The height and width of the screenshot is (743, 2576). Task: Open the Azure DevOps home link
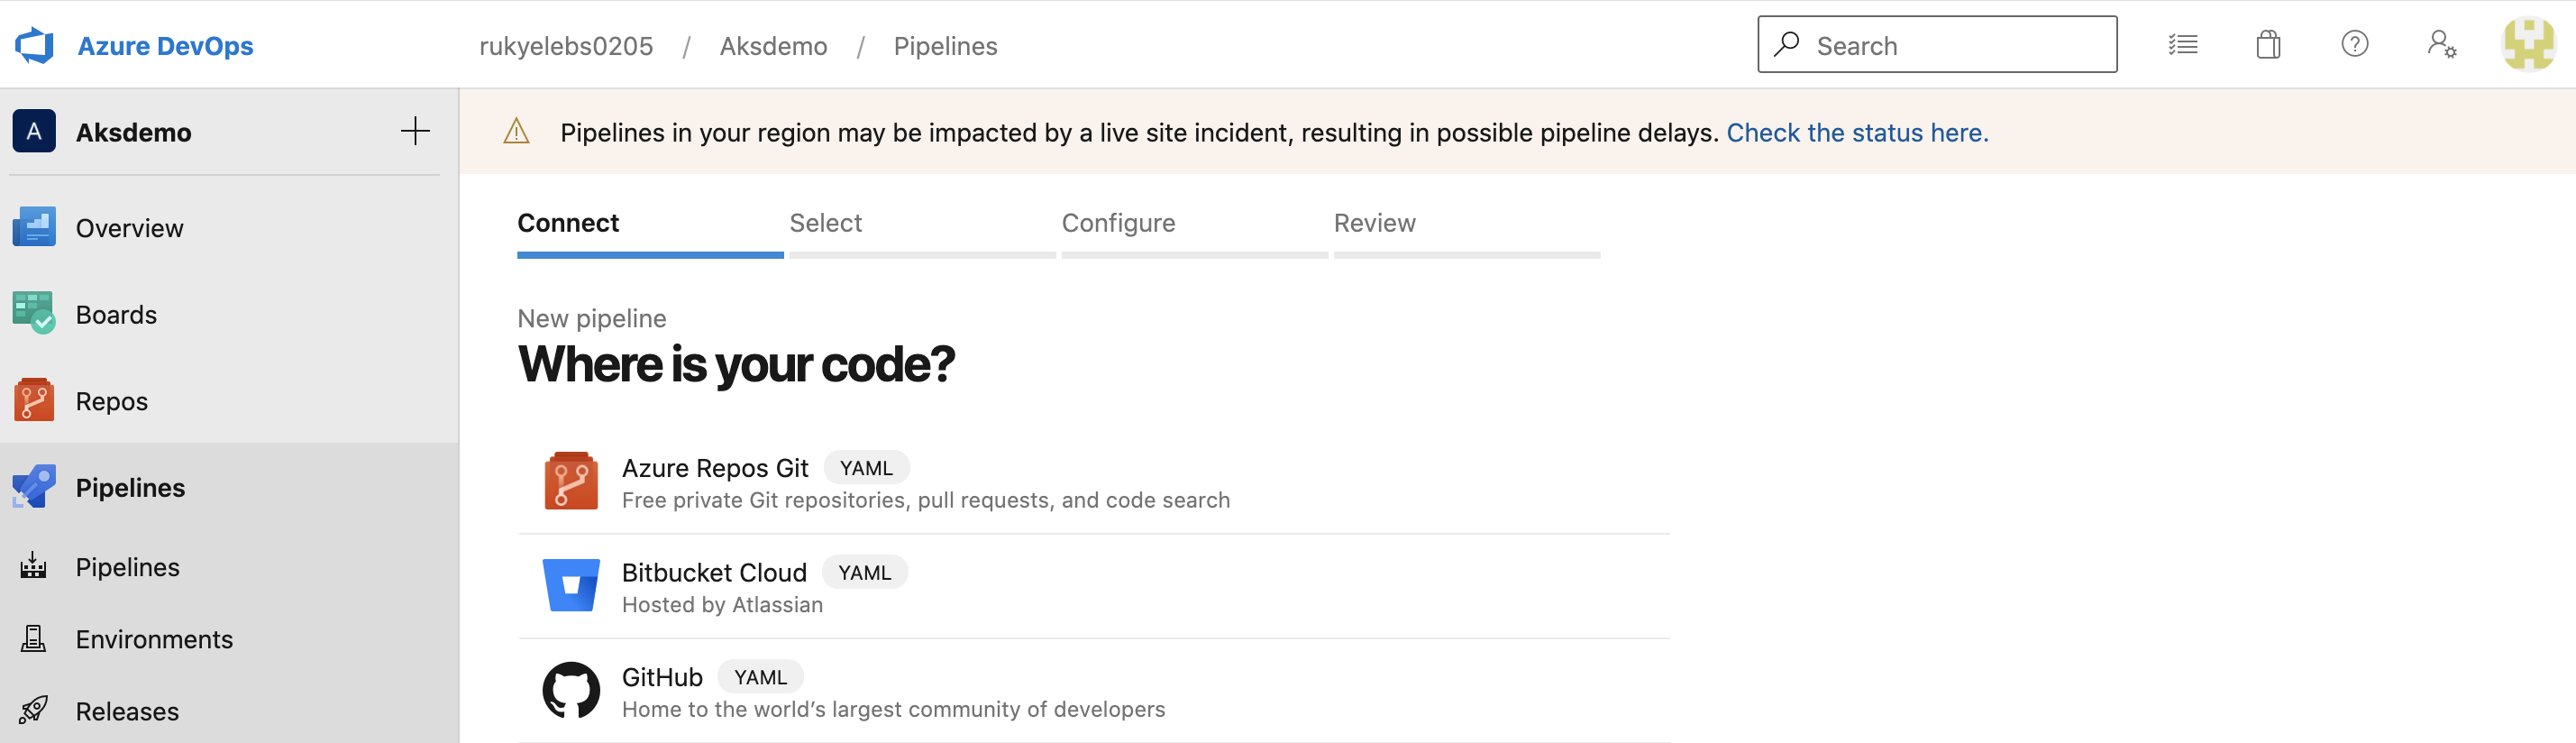point(165,46)
